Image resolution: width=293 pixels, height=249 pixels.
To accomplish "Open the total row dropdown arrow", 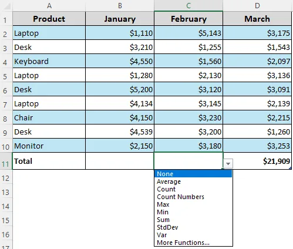I will pos(228,163).
